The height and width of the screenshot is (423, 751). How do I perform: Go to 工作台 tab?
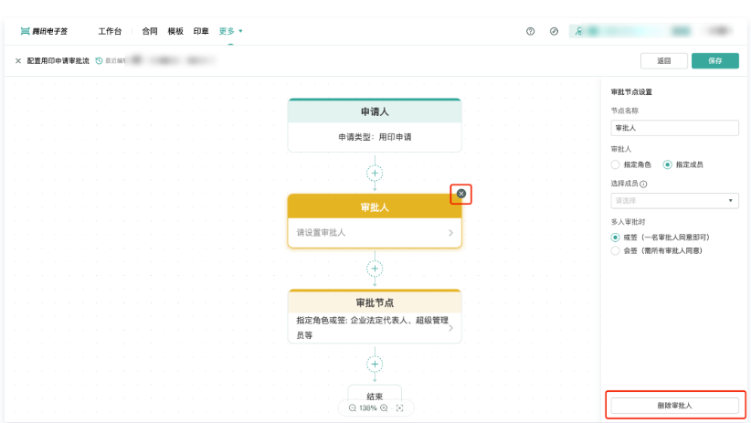point(110,31)
